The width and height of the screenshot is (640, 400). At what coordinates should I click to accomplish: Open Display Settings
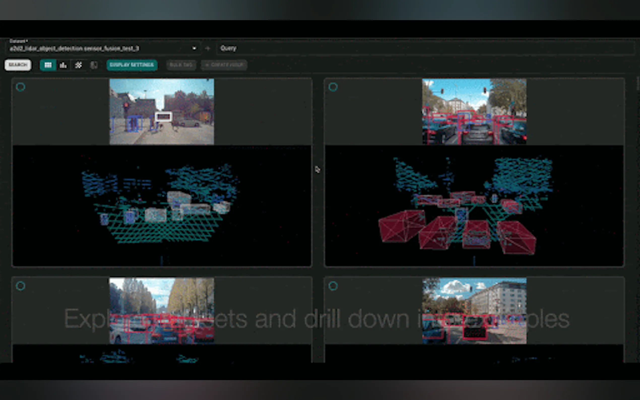tap(132, 65)
